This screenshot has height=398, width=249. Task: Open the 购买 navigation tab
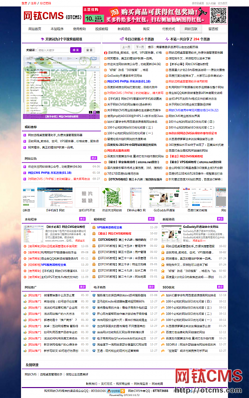pos(146,29)
